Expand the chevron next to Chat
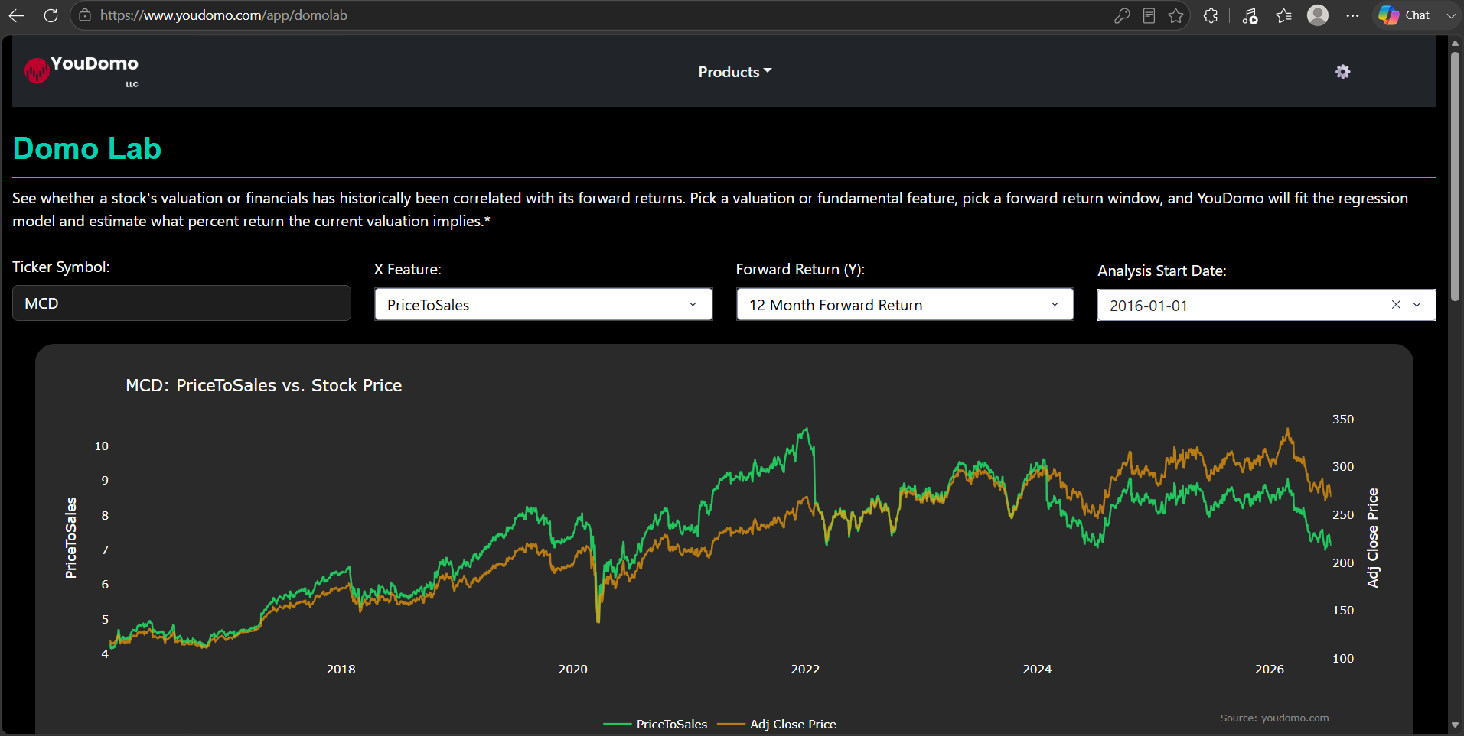 click(1451, 15)
